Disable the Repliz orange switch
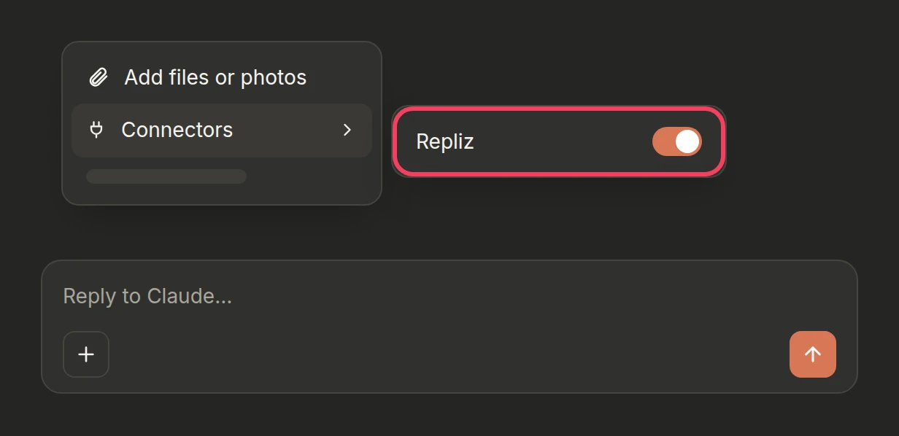 (x=676, y=141)
